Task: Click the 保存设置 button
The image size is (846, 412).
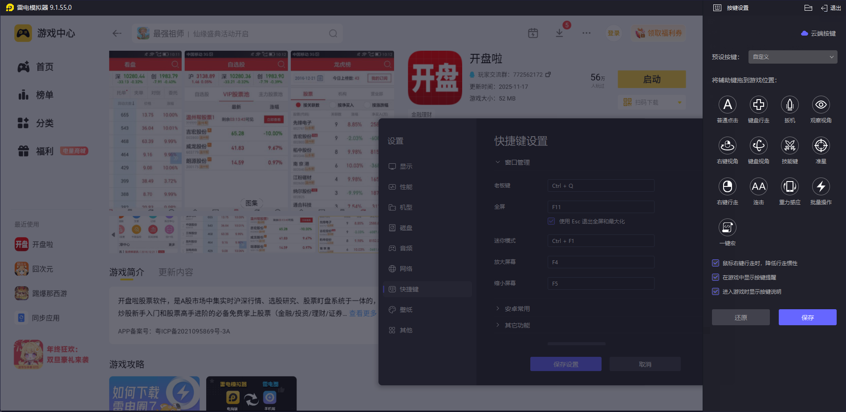Action: tap(565, 364)
